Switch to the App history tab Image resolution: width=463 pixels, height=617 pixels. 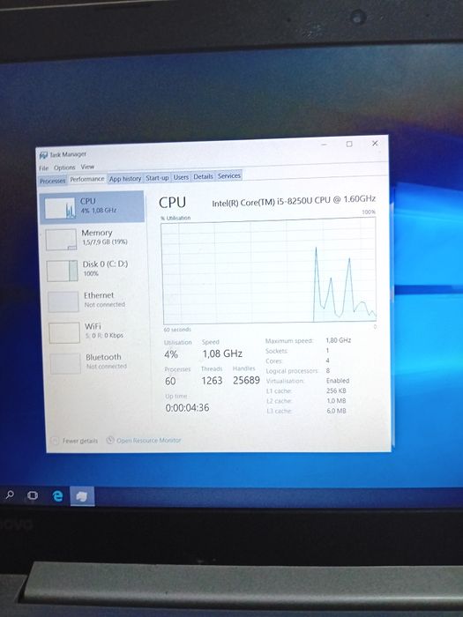(125, 178)
